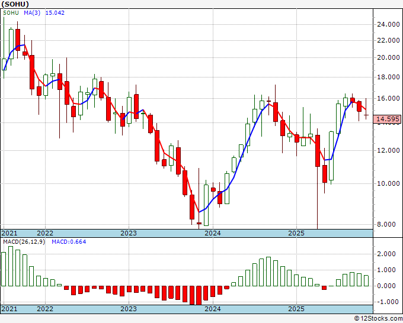Screen dimensions: 403x323
Task: Click 2023 on the MACD panel time axis
Action: coord(129,309)
